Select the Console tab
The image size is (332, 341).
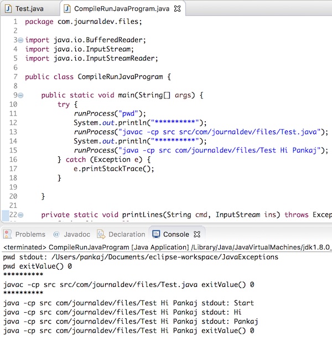point(176,234)
